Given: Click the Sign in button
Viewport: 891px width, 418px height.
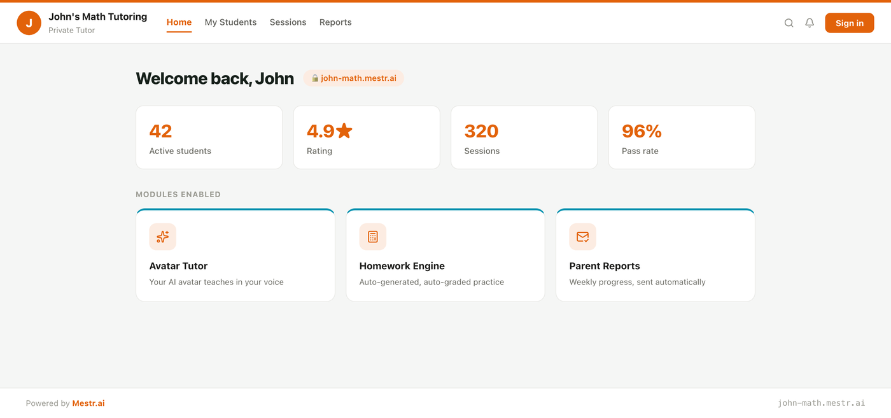Looking at the screenshot, I should click(850, 23).
